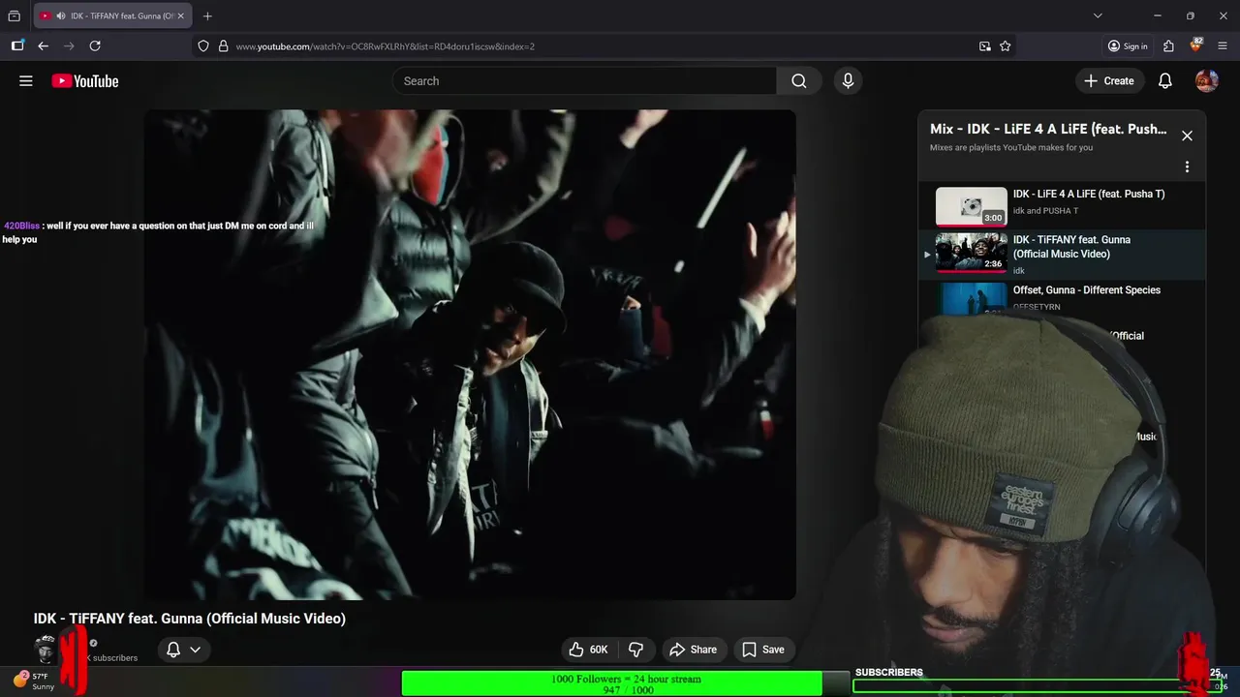This screenshot has height=697, width=1240.
Task: Go back one page
Action: pos(43,45)
